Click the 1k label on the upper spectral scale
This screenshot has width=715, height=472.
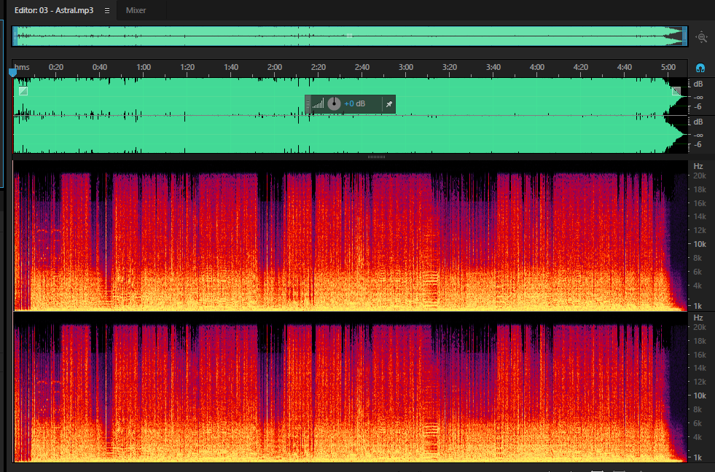coord(698,306)
